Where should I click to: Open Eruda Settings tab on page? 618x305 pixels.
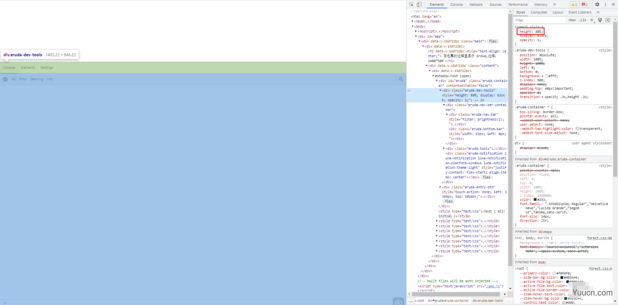point(47,68)
